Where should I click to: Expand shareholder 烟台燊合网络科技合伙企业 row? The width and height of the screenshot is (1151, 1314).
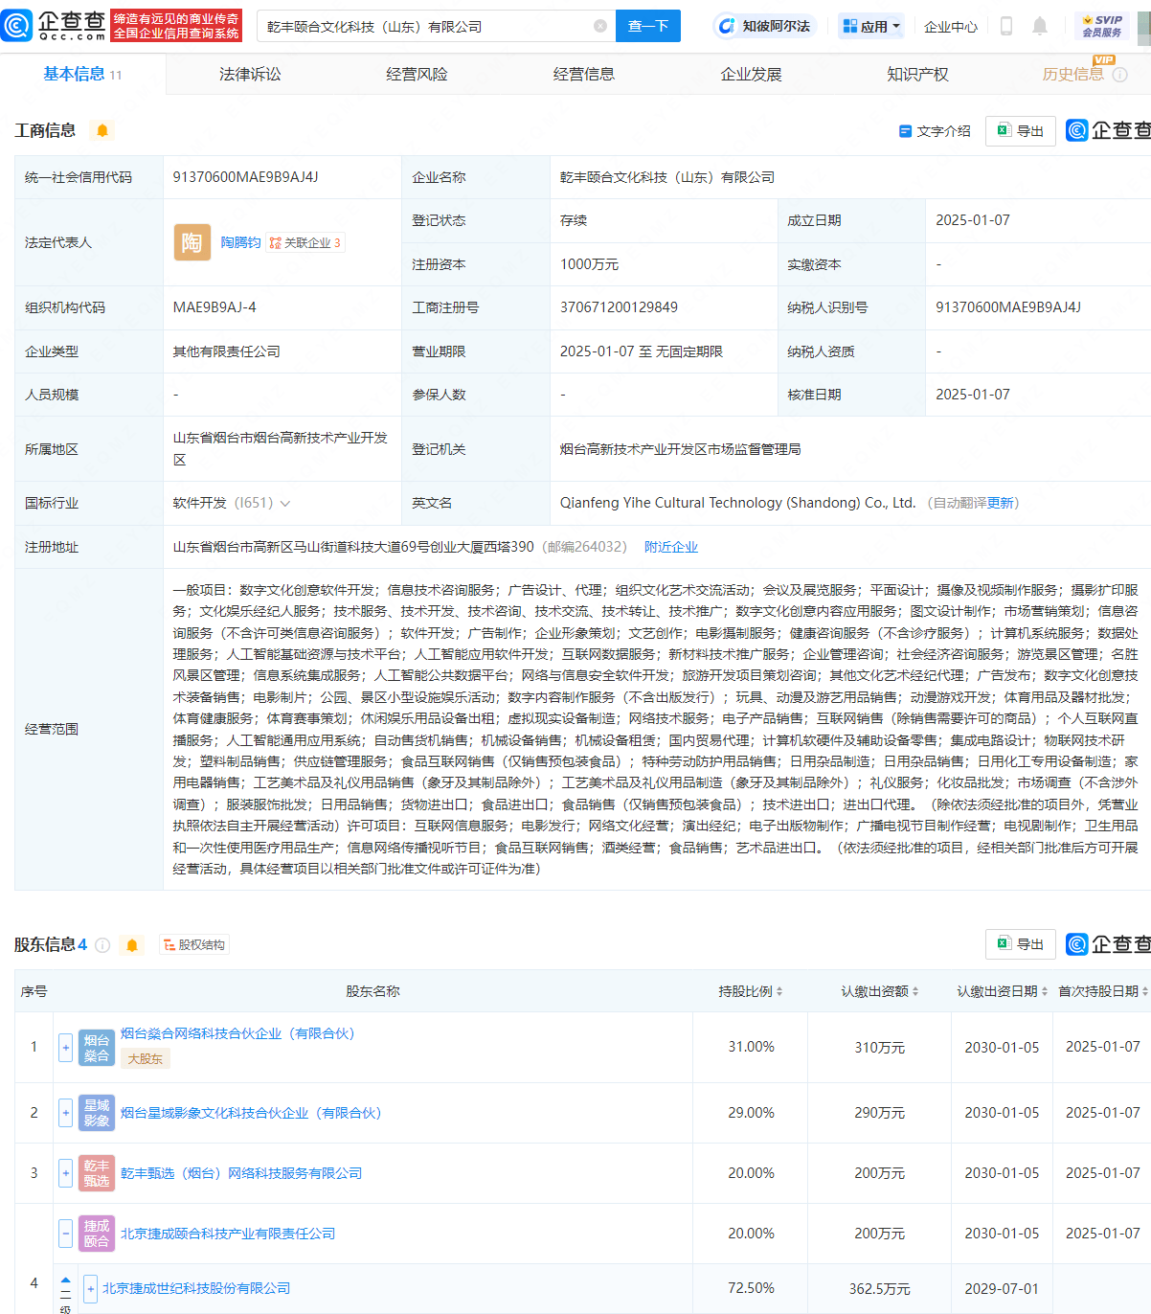[x=66, y=1048]
